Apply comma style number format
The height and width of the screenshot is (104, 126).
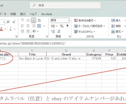point(67,26)
